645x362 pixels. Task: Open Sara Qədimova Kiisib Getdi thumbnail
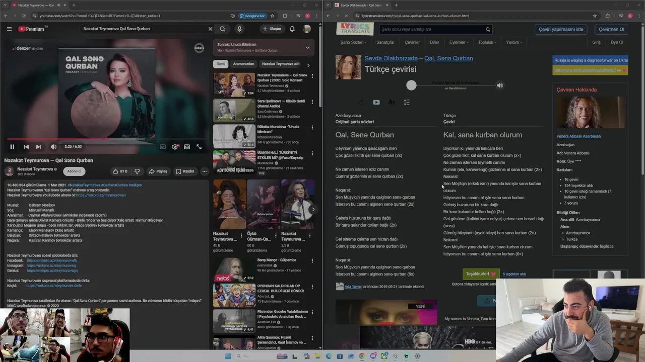coord(234,110)
